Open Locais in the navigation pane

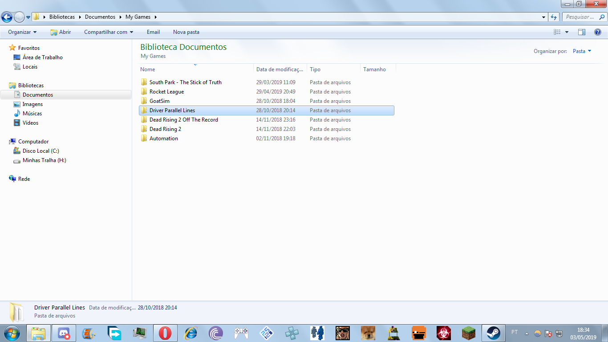point(30,67)
